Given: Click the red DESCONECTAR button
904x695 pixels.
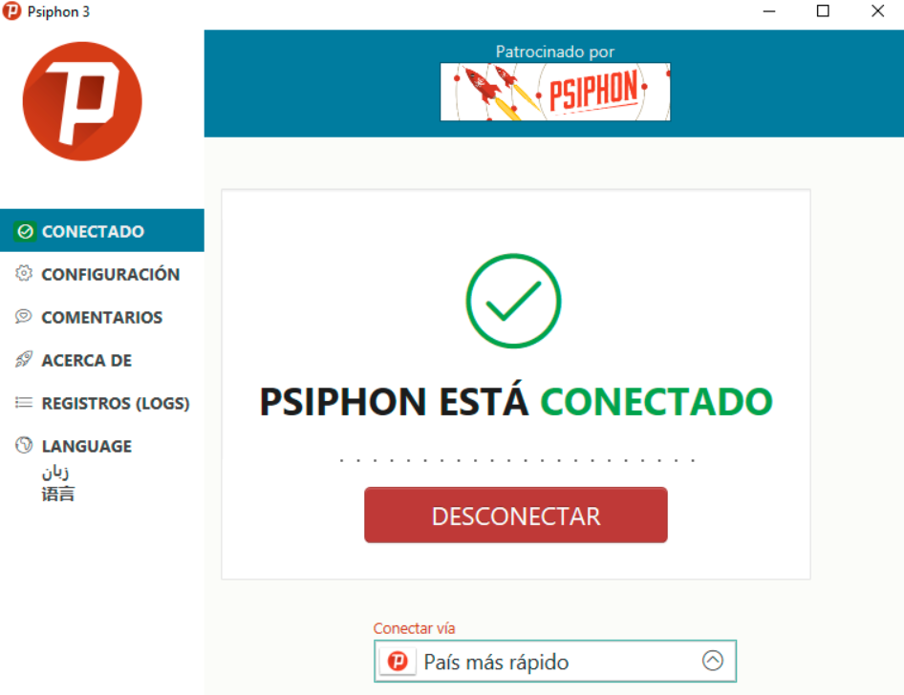Looking at the screenshot, I should click(516, 516).
